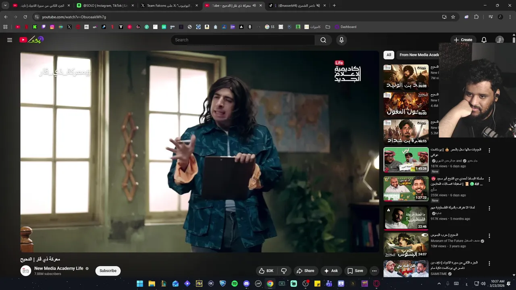516x290 pixels.
Task: Click the Ask button
Action: point(331,271)
